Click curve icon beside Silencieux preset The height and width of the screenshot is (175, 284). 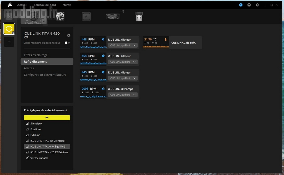pyautogui.click(x=27, y=123)
